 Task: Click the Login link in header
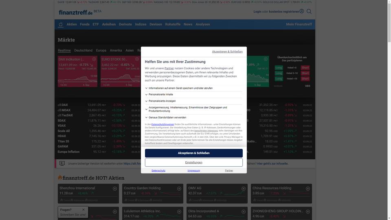[x=257, y=12]
